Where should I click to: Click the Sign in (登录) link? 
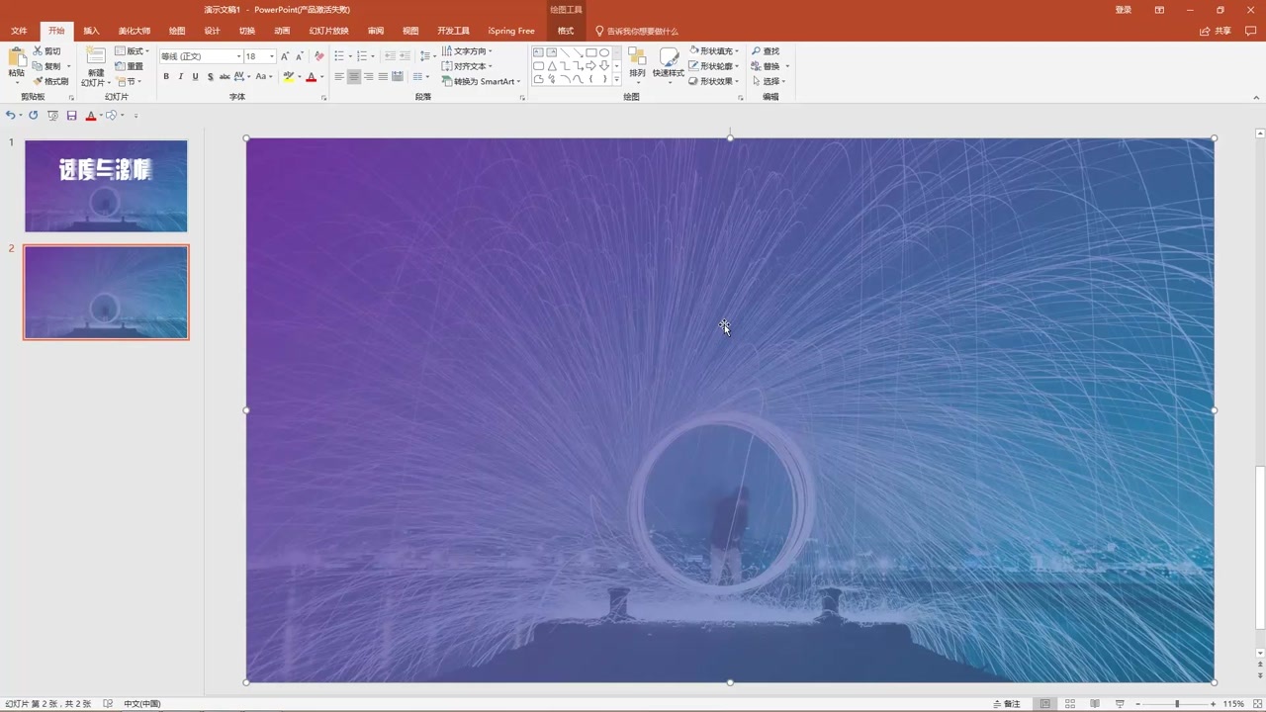coord(1124,10)
